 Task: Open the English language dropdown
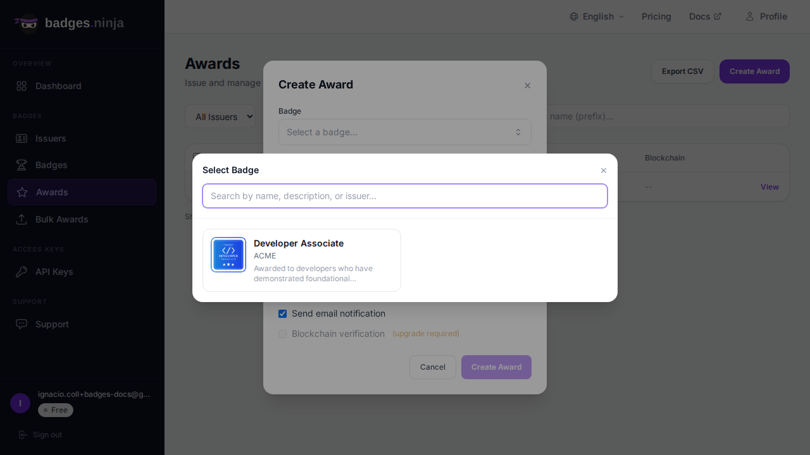597,16
